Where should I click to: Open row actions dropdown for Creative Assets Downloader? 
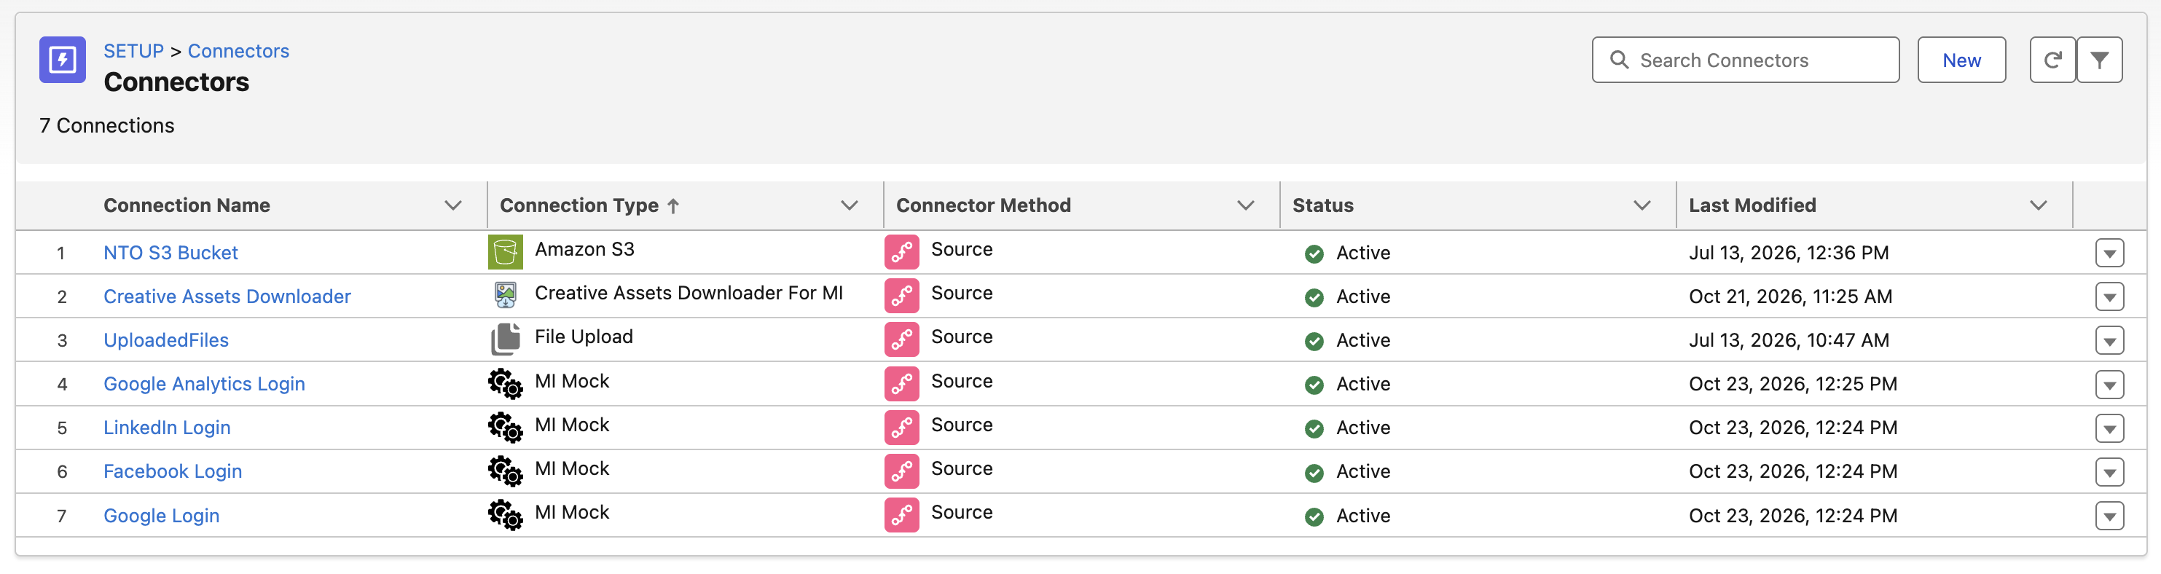point(2109,296)
